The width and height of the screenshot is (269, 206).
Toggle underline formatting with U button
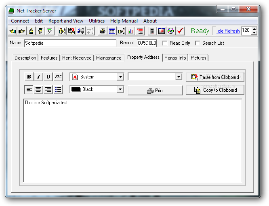(48, 77)
